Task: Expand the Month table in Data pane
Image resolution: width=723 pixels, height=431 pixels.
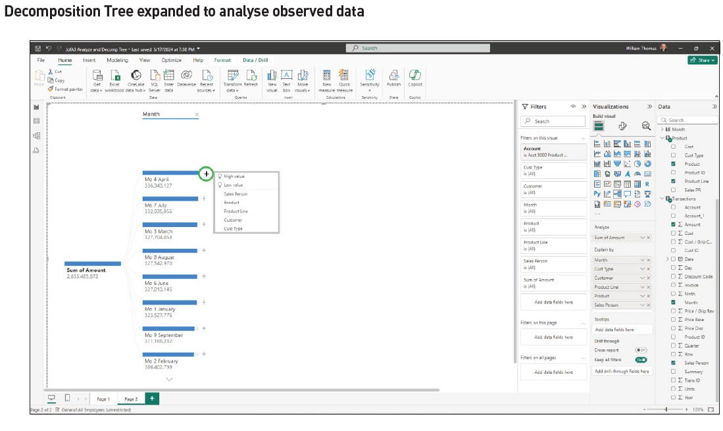Action: (x=662, y=130)
